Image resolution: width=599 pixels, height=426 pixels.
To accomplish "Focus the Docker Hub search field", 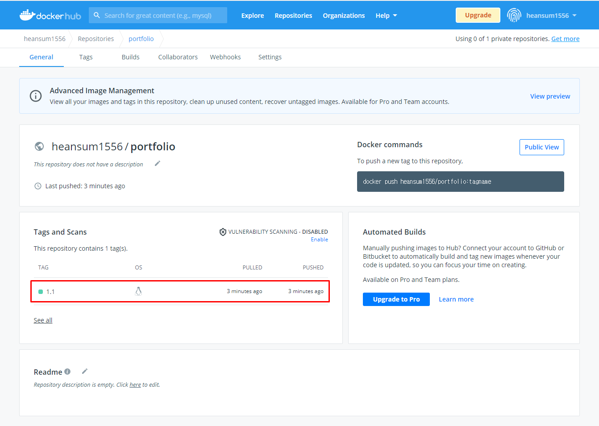I will tap(158, 15).
